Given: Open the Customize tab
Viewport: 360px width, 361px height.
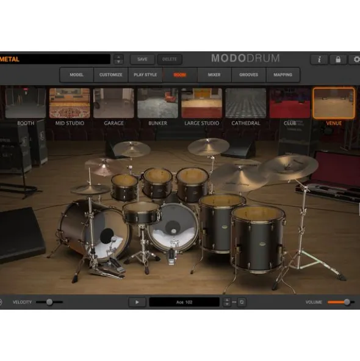Looking at the screenshot, I should click(111, 75).
